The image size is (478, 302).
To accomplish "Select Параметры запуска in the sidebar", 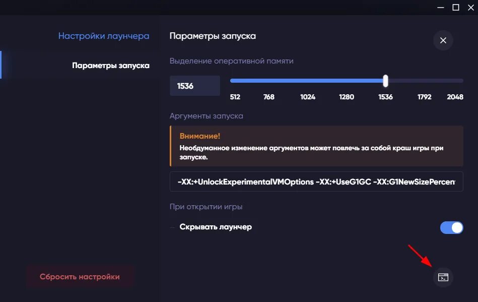I will [x=110, y=65].
